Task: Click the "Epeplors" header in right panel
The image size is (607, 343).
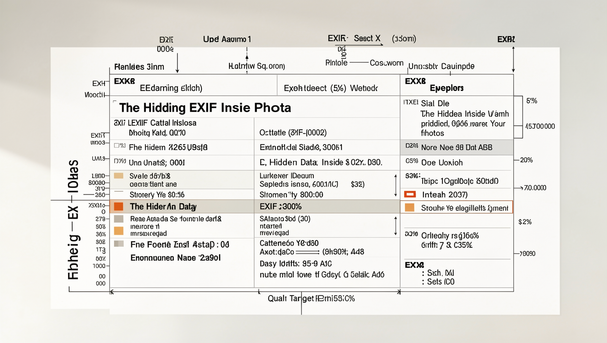Action: (447, 88)
